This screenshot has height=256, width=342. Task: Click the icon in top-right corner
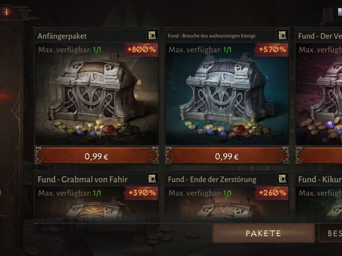pyautogui.click(x=340, y=12)
